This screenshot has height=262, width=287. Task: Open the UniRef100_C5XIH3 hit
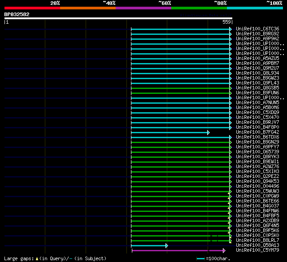pos(257,172)
